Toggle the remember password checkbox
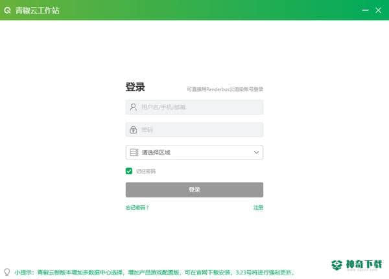389x279 pixels. tap(129, 171)
